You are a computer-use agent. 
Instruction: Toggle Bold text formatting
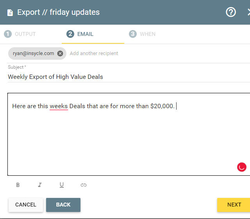(18, 185)
